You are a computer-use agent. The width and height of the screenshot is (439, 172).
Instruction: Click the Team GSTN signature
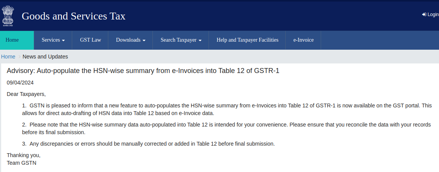point(22,163)
